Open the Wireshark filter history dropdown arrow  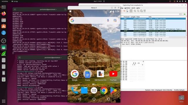click(x=183, y=14)
